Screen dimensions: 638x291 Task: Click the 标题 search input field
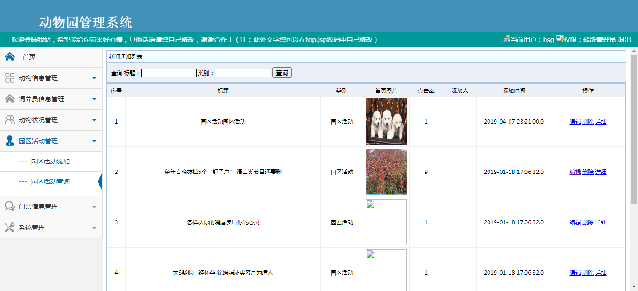169,73
